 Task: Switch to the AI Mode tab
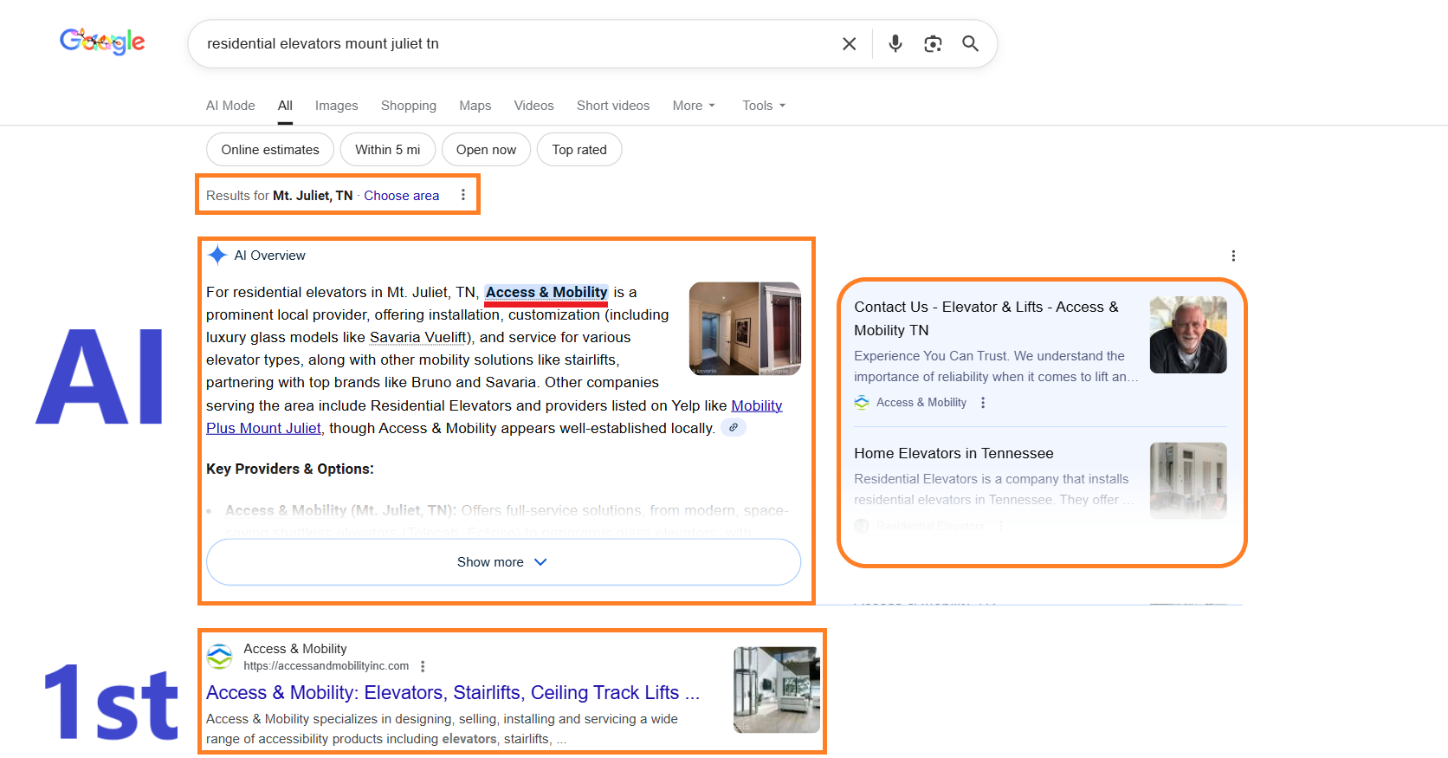230,106
